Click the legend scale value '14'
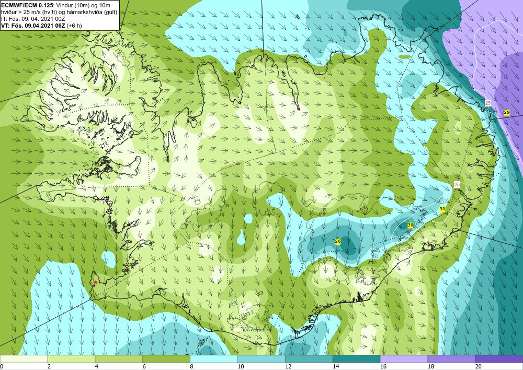The height and width of the screenshot is (370, 523). tap(336, 366)
